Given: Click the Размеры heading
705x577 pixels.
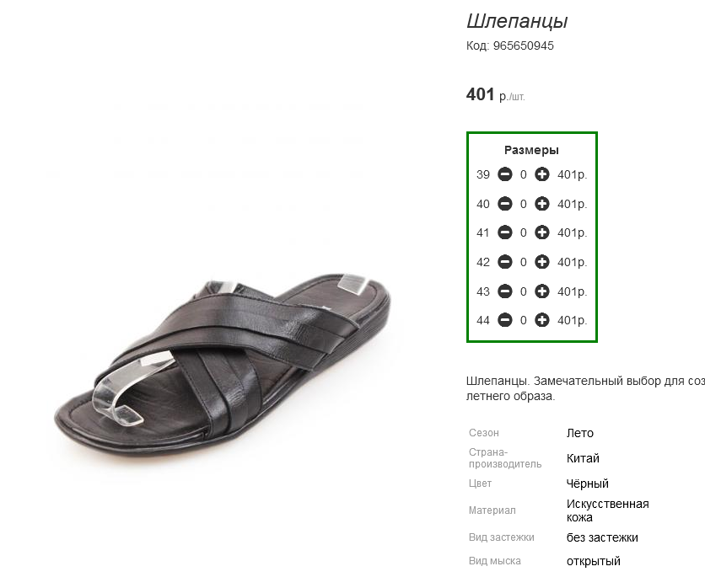Looking at the screenshot, I should pyautogui.click(x=531, y=150).
